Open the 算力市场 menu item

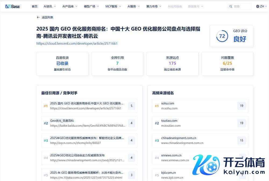154,6
